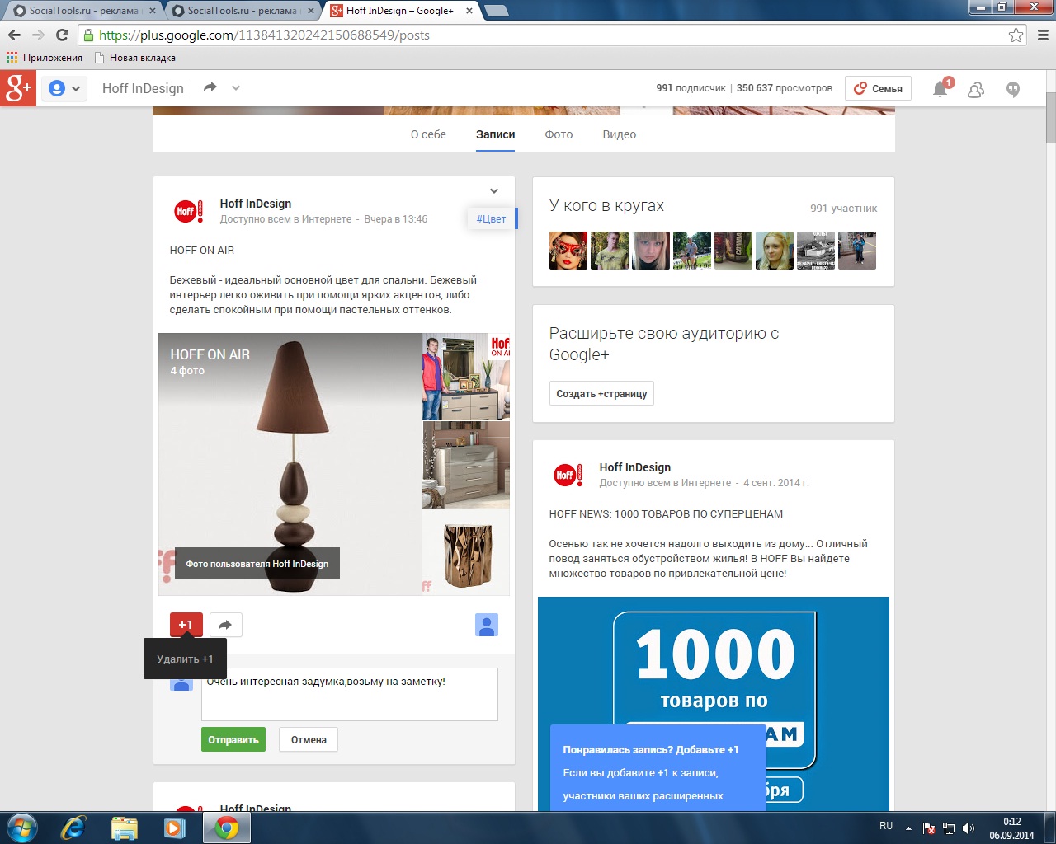The width and height of the screenshot is (1056, 844).
Task: Click Hoff logo avatar on HOFF NEWS post
Action: pos(568,476)
